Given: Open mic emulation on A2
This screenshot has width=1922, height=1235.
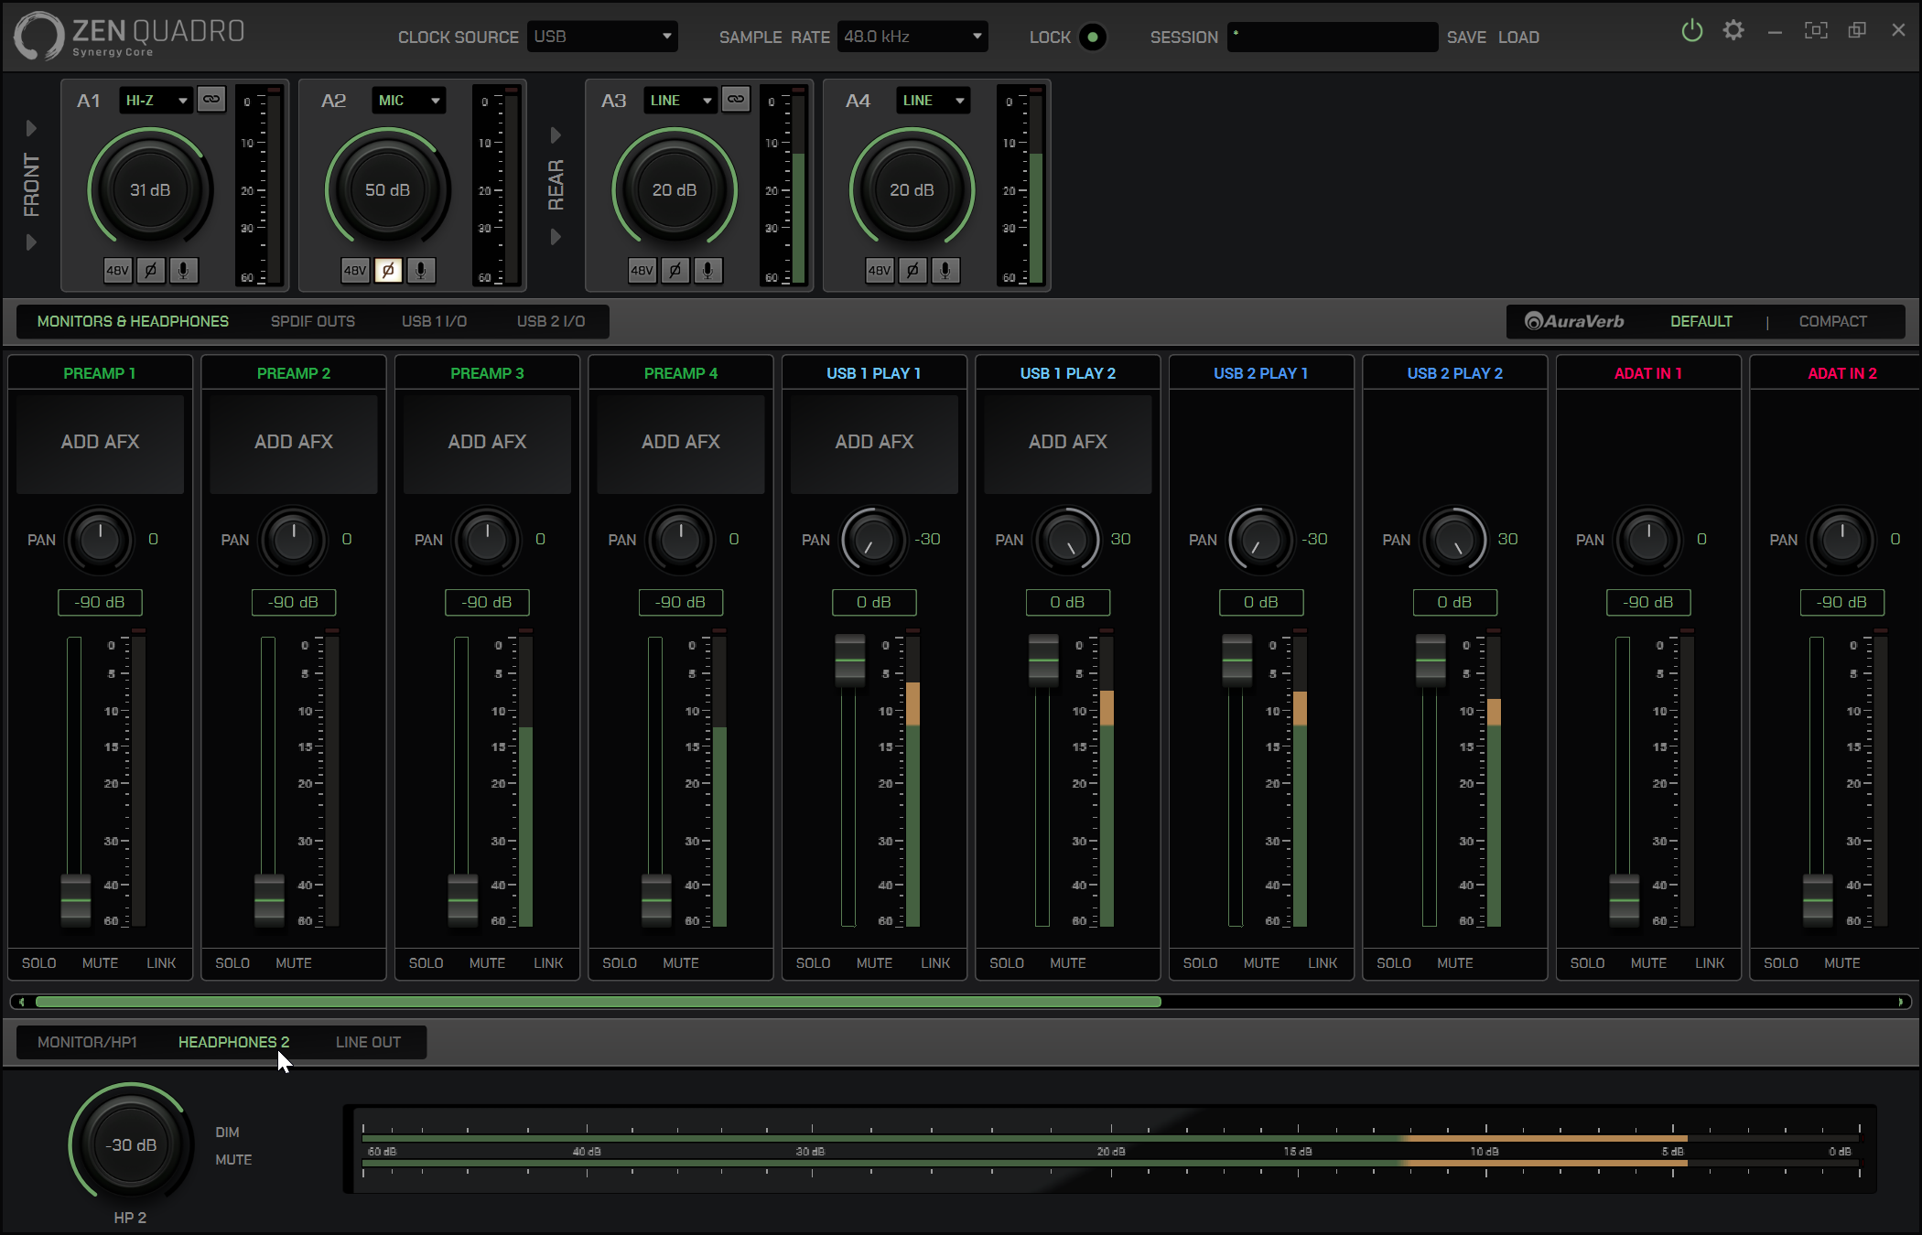Looking at the screenshot, I should click(x=421, y=271).
